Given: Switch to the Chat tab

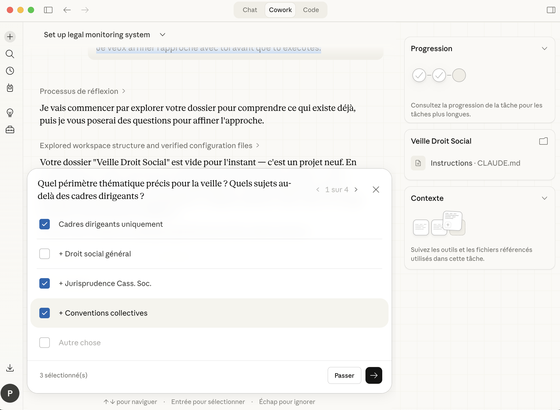Looking at the screenshot, I should pyautogui.click(x=250, y=10).
